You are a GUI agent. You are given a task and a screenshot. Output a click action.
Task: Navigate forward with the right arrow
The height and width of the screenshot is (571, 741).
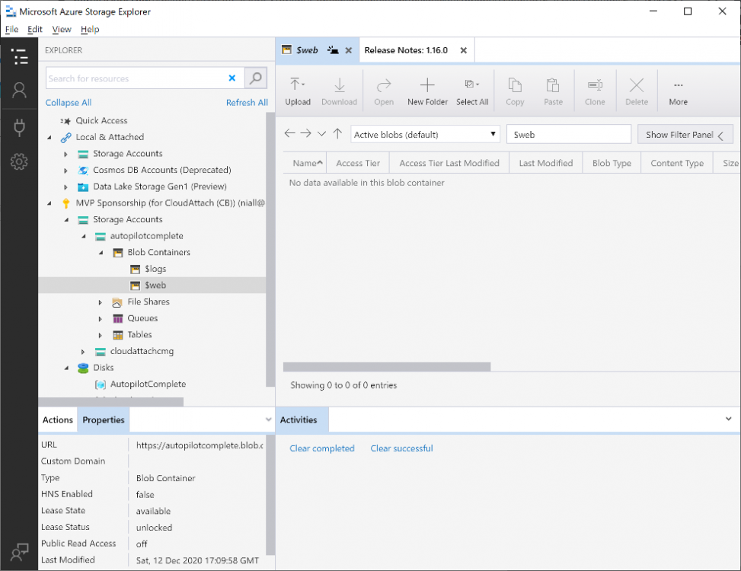tap(305, 134)
